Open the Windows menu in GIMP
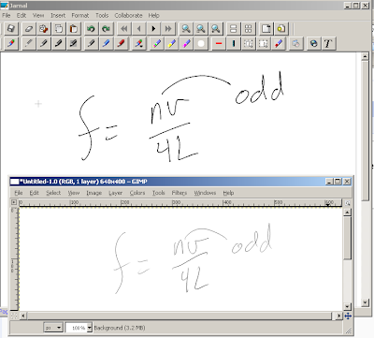Screen dimensions: 374x338 tap(205, 193)
